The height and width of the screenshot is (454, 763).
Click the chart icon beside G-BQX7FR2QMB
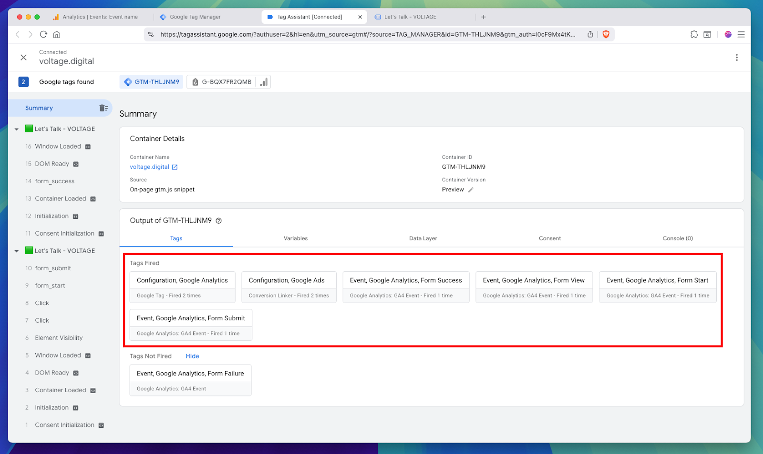264,82
